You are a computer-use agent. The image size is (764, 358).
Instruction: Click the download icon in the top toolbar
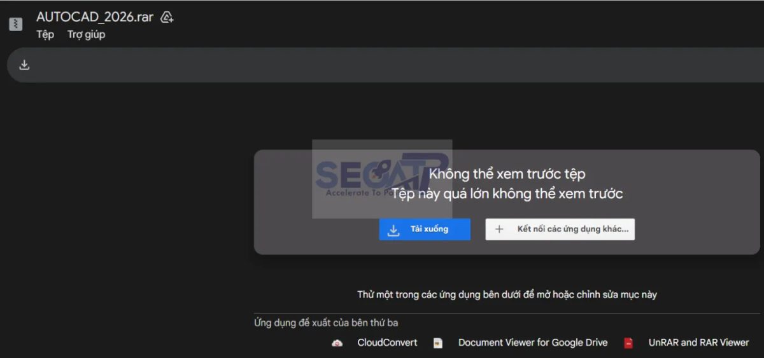click(24, 65)
